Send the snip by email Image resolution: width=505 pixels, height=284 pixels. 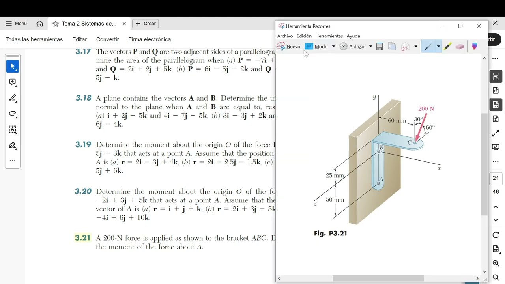(x=405, y=47)
